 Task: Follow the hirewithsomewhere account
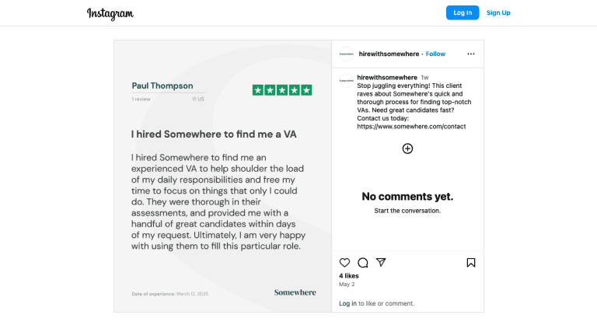(x=435, y=54)
